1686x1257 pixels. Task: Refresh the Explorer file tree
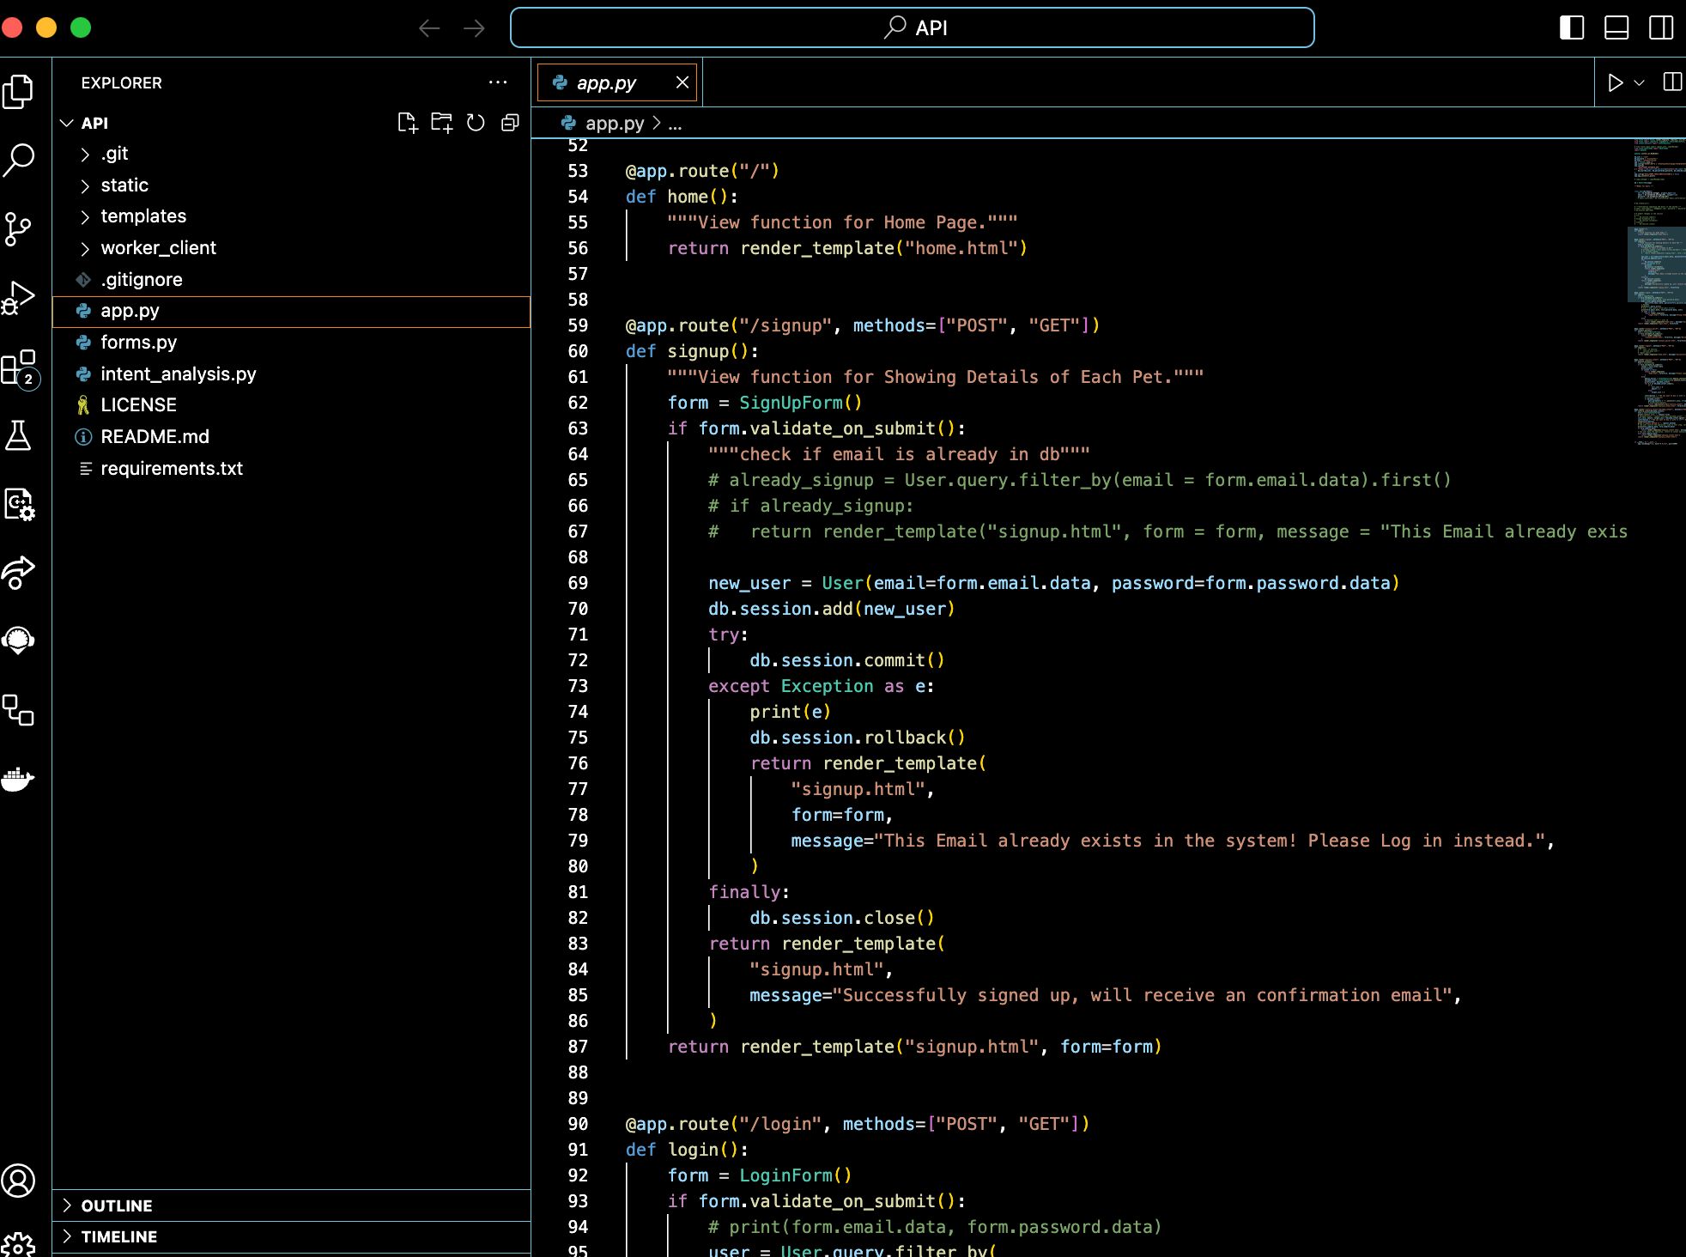coord(476,123)
